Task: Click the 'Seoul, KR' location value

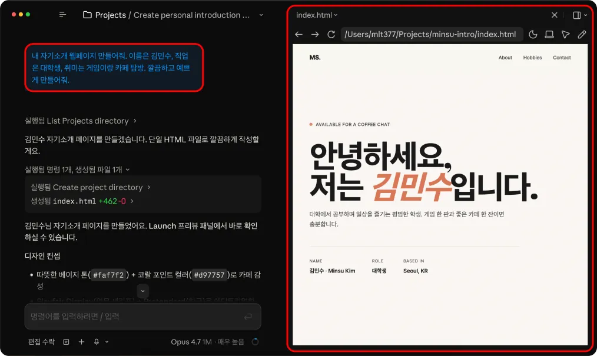Action: tap(416, 271)
